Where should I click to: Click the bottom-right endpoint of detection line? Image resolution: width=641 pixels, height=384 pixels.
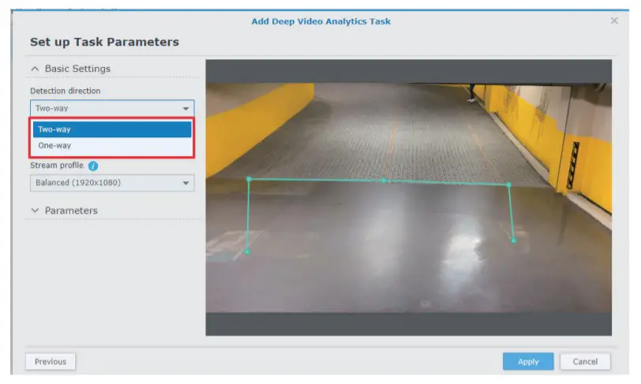[x=514, y=240]
